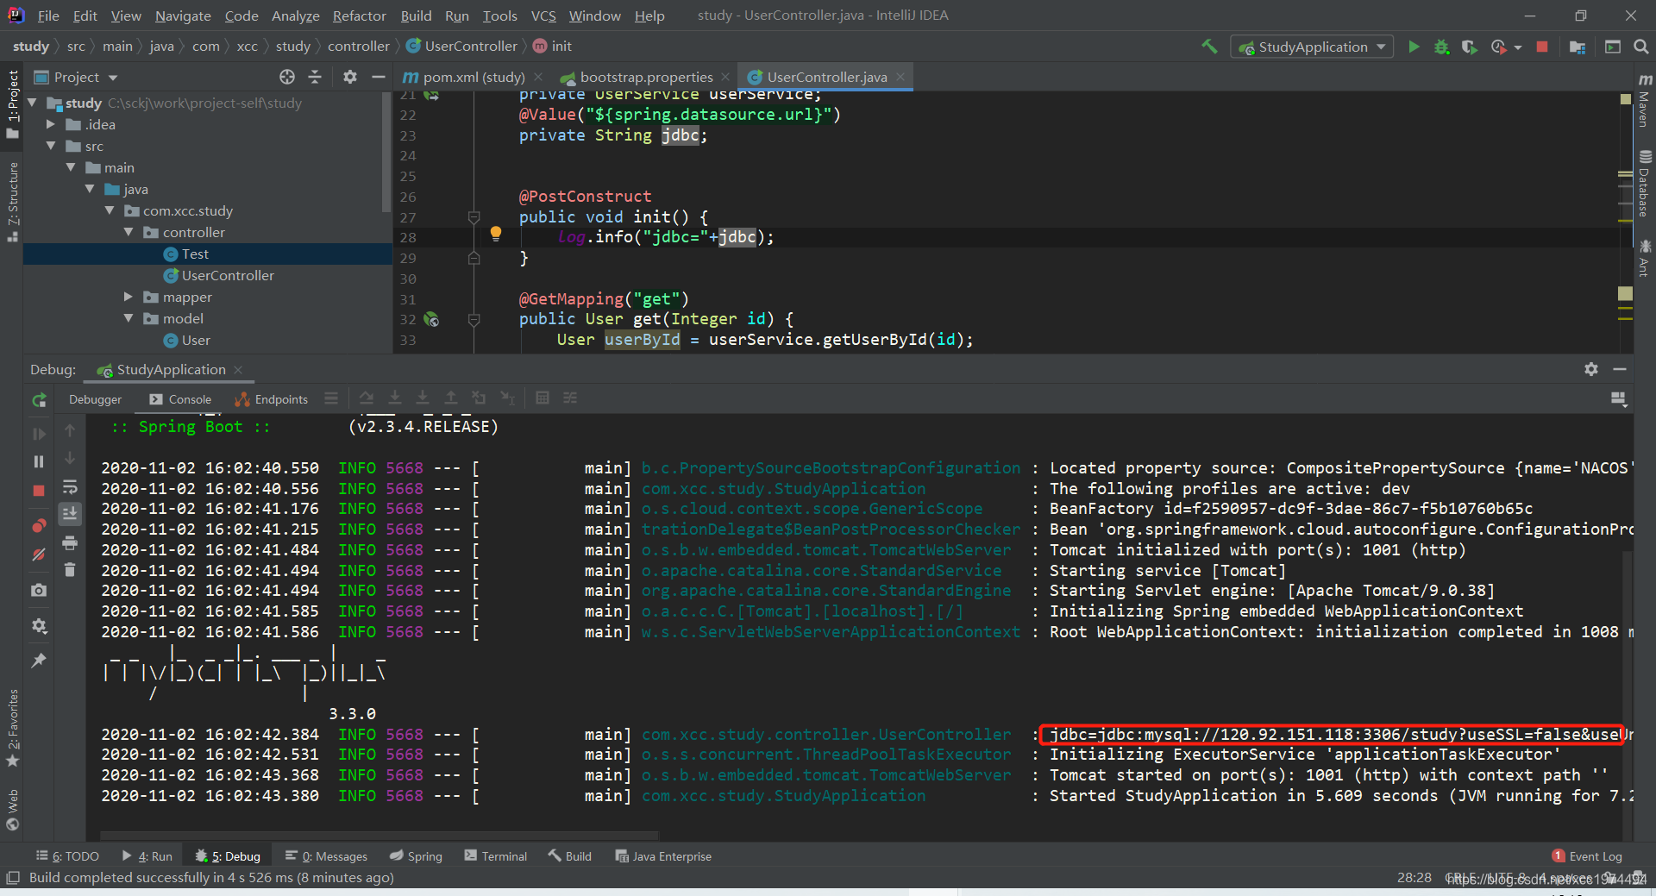1656x896 pixels.
Task: Pause program in debug sidebar
Action: click(39, 461)
